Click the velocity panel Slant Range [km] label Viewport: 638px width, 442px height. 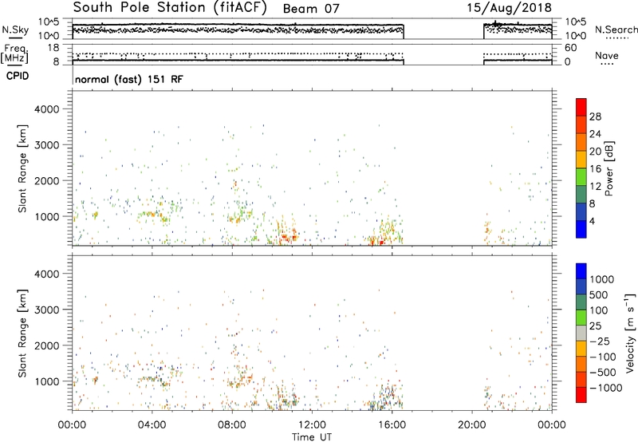22,333
